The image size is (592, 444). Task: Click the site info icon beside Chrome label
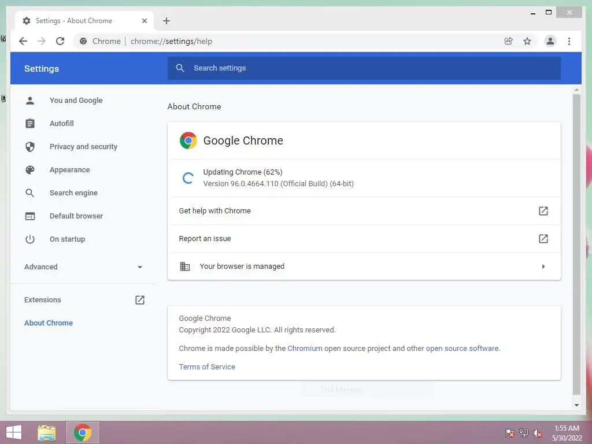(x=83, y=41)
